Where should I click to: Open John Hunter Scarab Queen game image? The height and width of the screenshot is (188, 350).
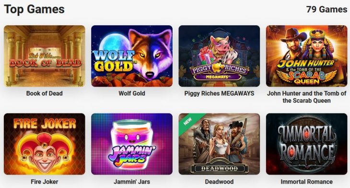[306, 56]
